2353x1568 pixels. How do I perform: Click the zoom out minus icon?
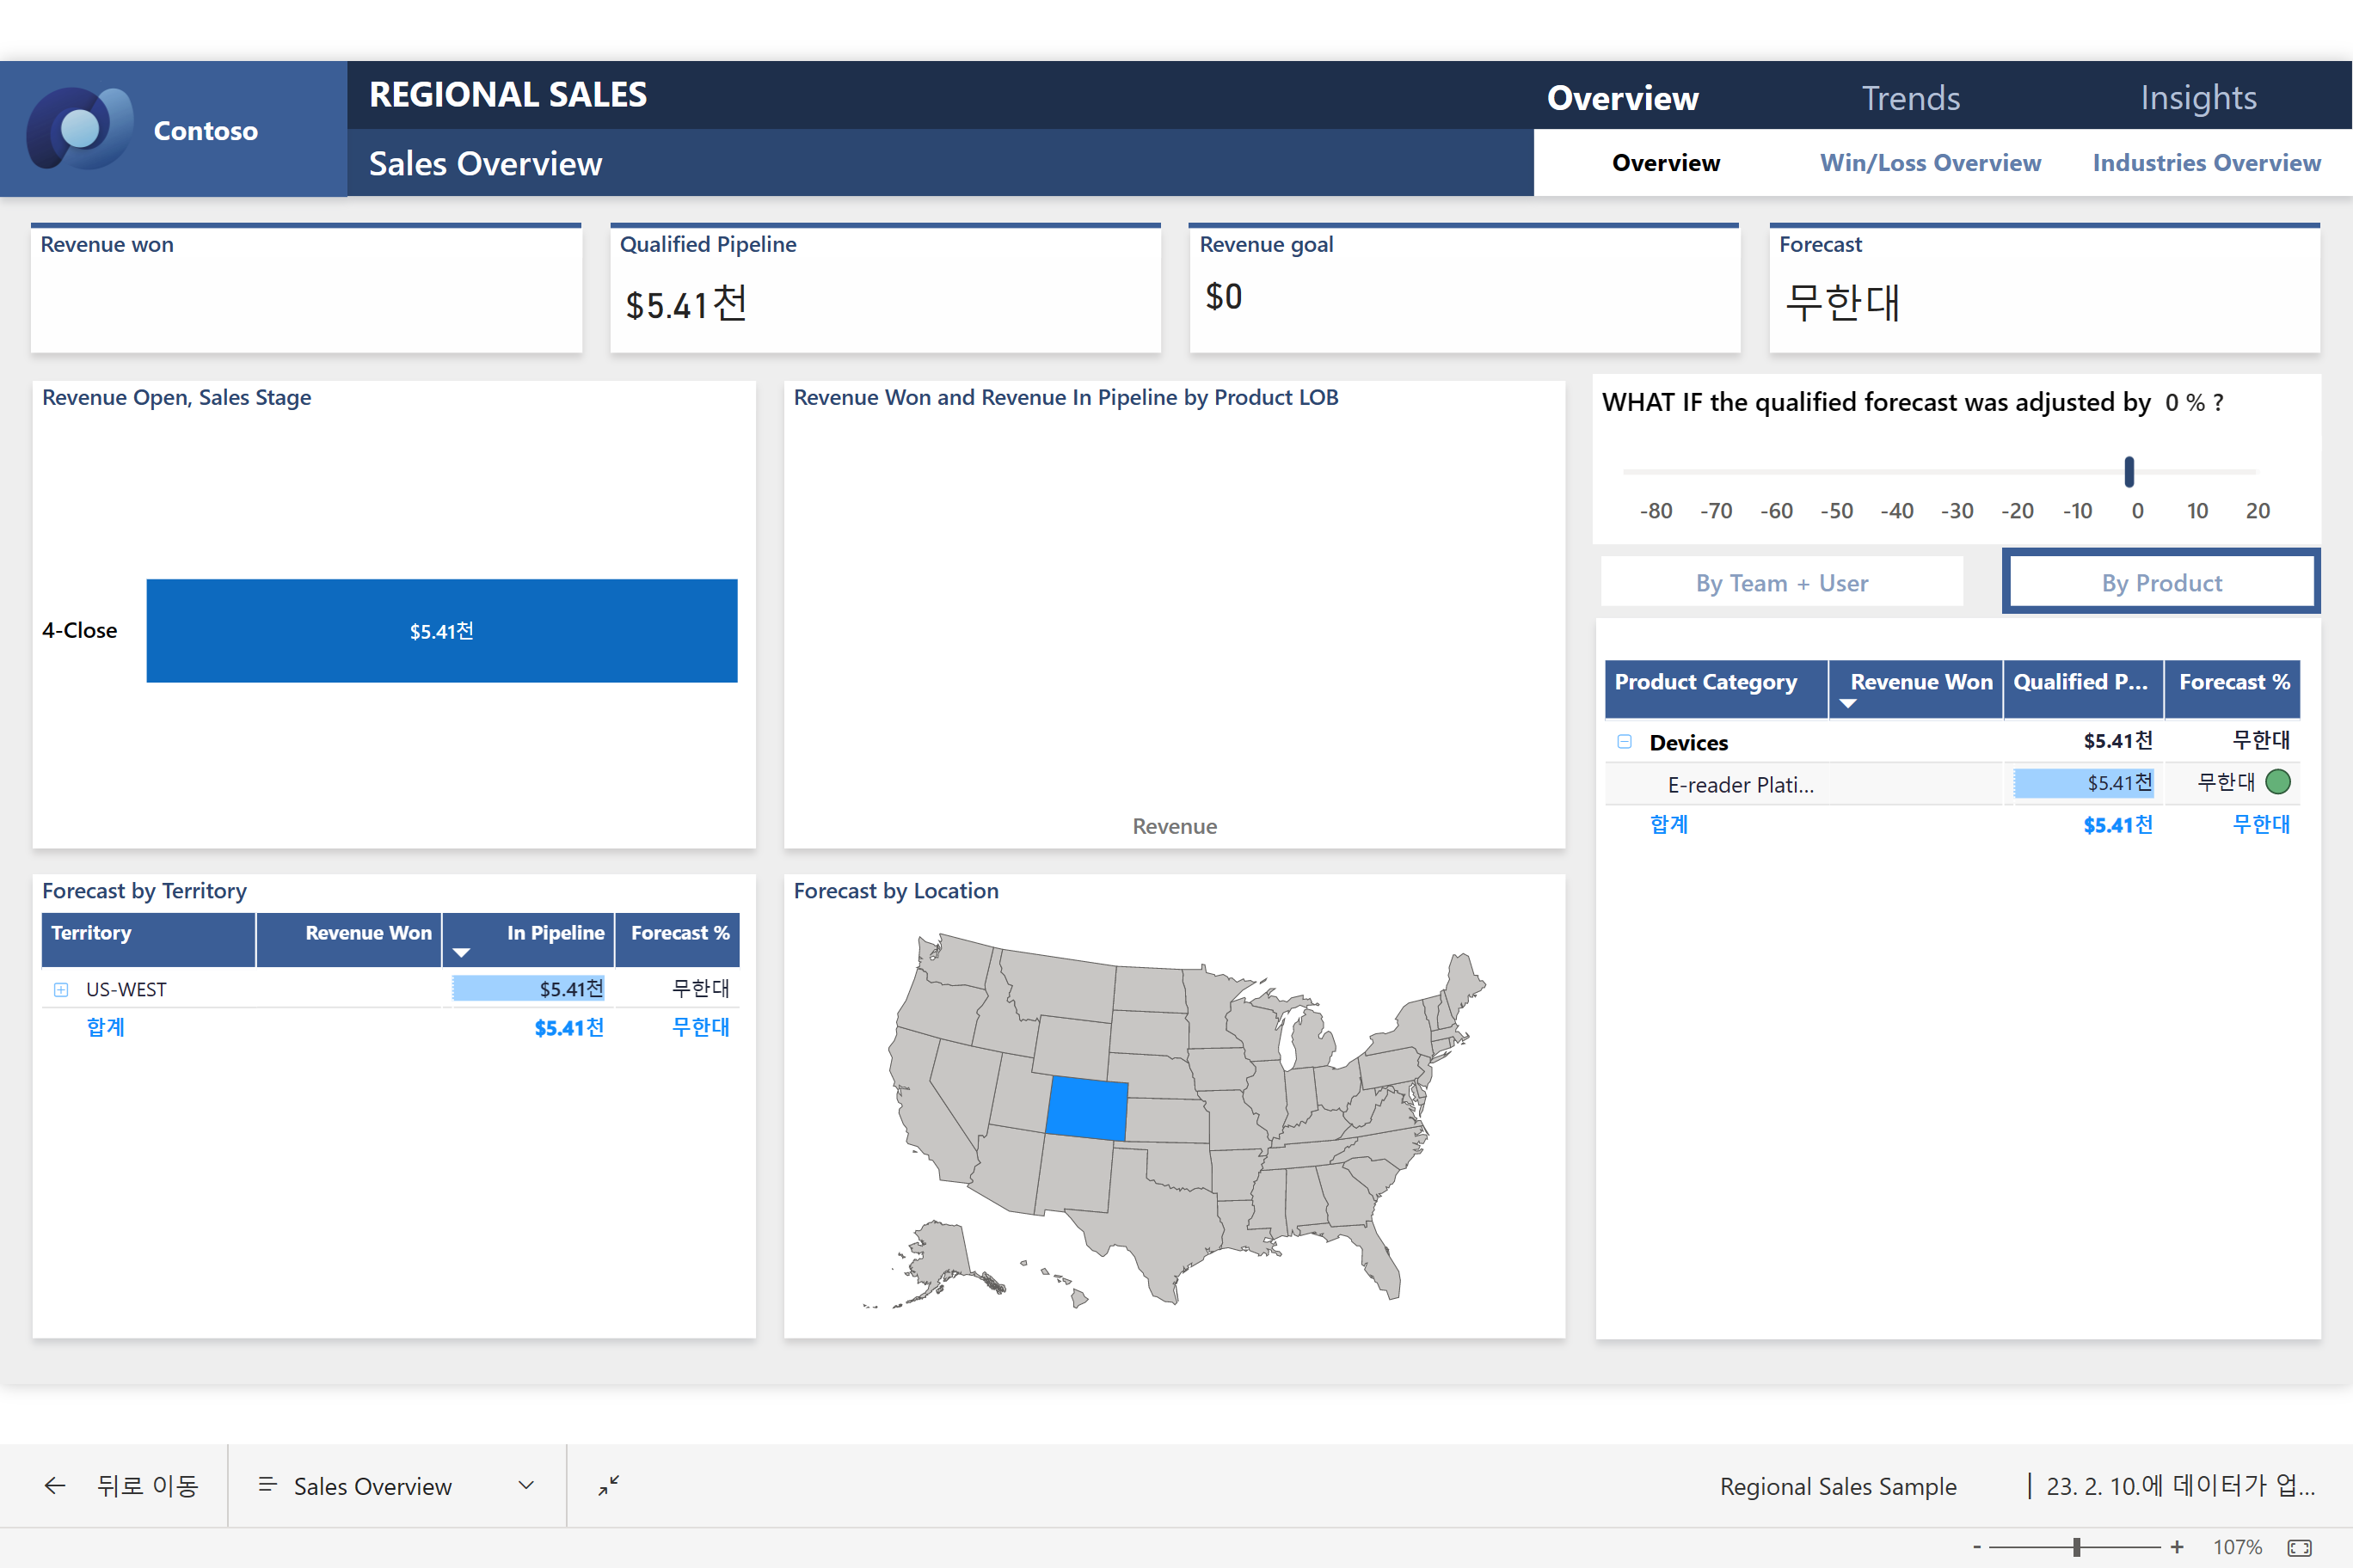1977,1547
